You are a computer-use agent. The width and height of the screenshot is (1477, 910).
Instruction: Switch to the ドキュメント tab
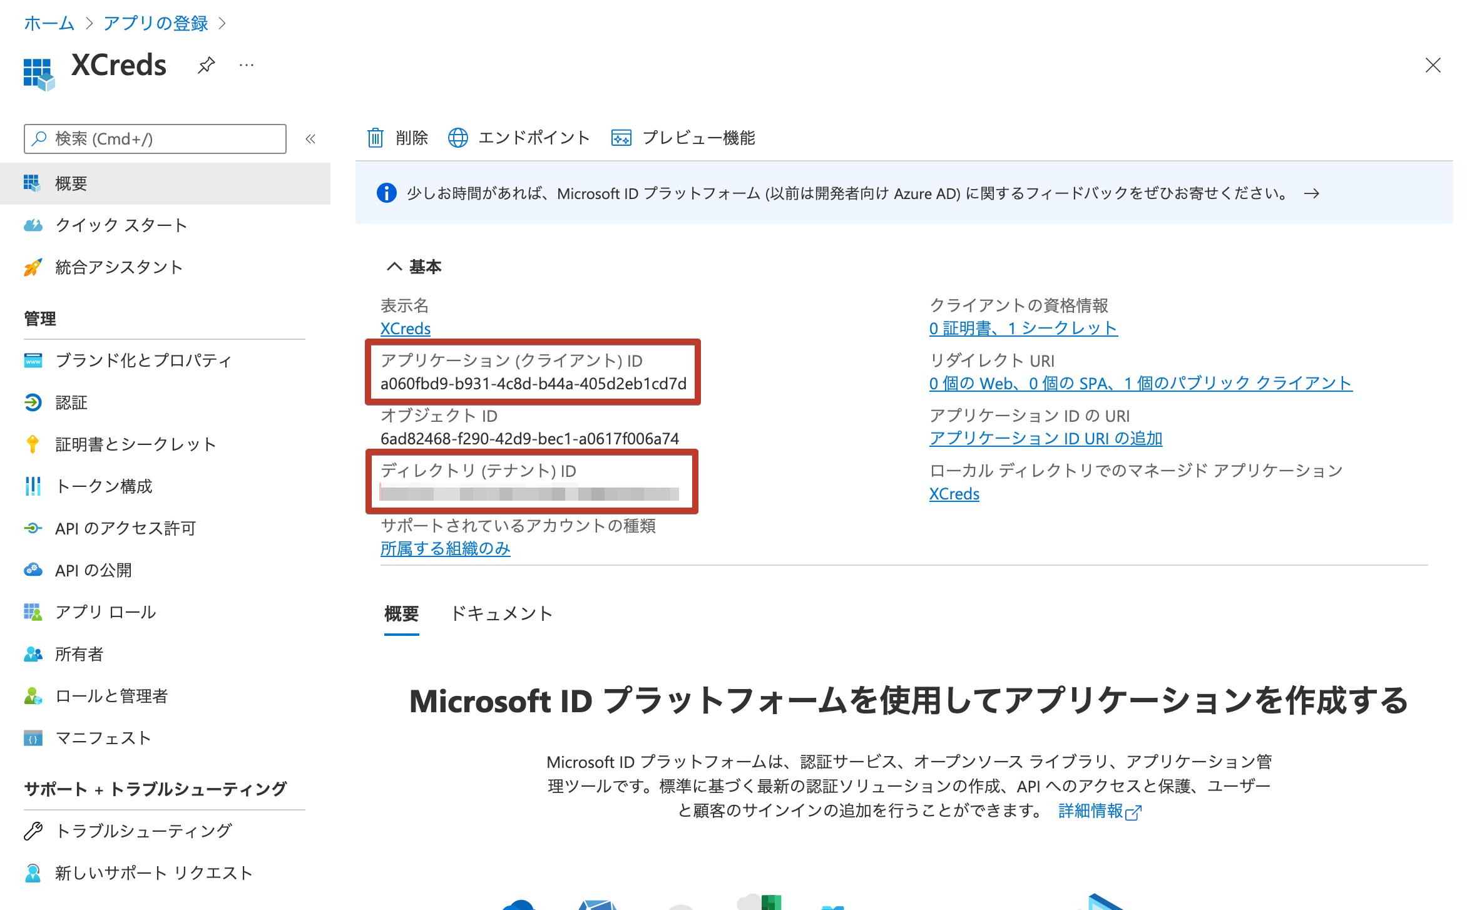coord(501,613)
